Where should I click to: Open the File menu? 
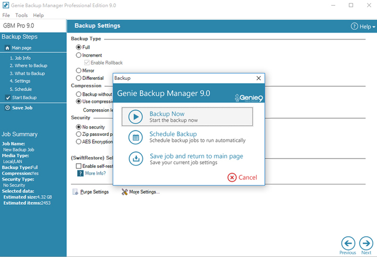click(6, 16)
